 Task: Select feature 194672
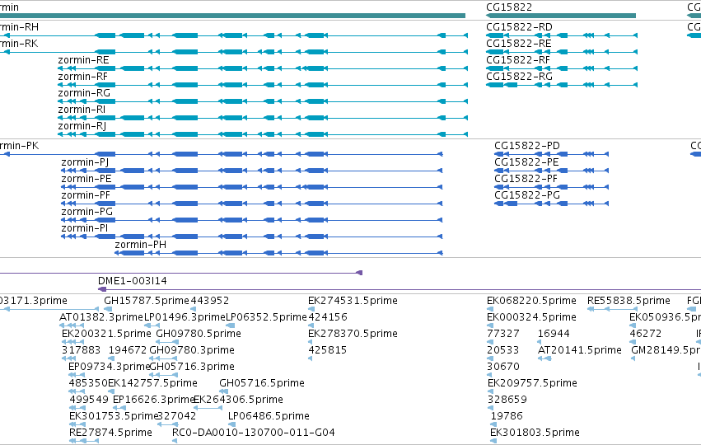pos(128,350)
